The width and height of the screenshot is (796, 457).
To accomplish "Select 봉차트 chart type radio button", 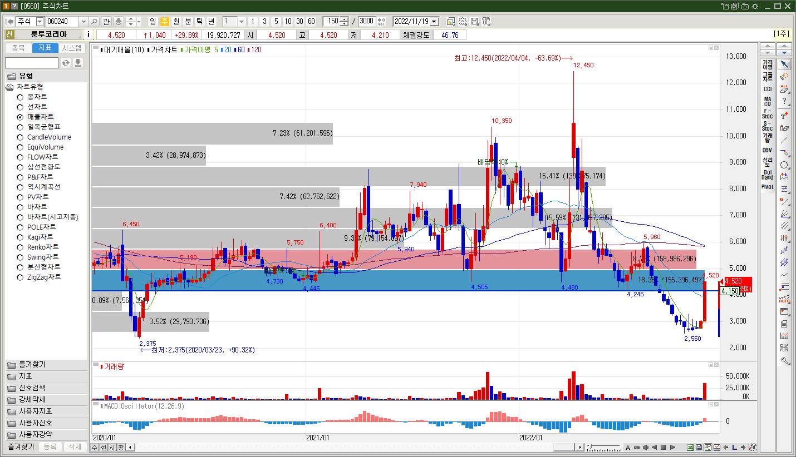I will coord(20,97).
